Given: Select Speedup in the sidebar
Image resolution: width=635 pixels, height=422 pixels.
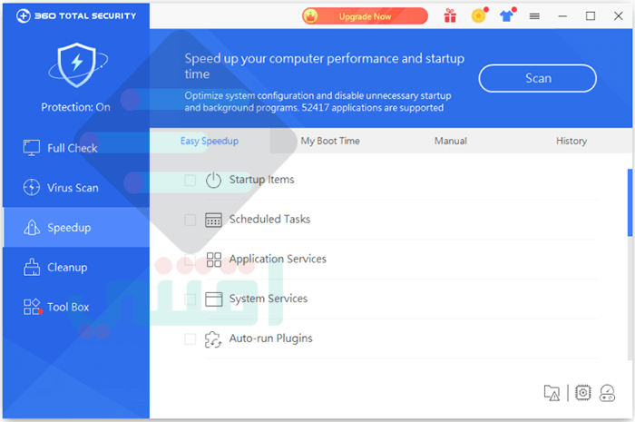Looking at the screenshot, I should coord(76,227).
